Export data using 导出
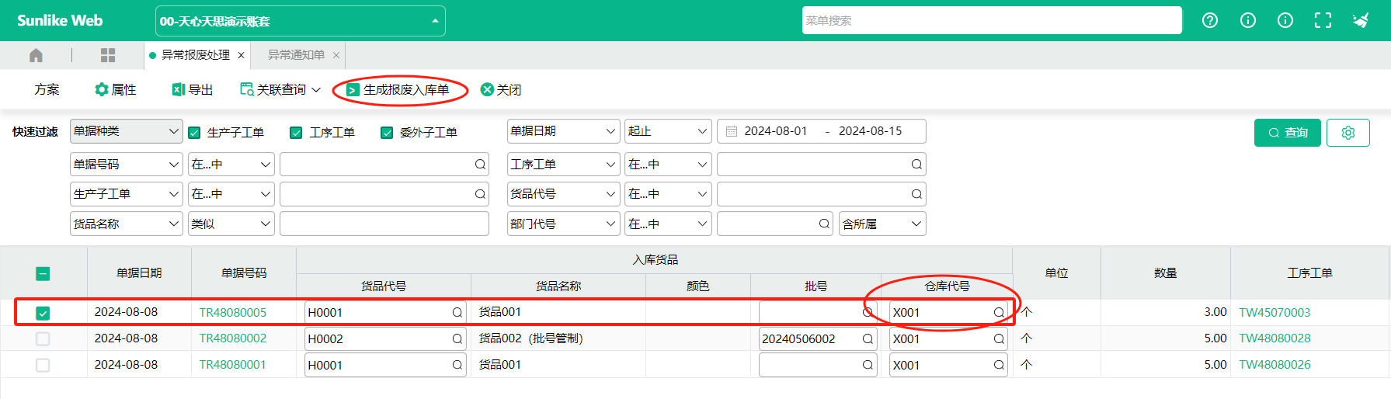The image size is (1391, 399). [192, 90]
